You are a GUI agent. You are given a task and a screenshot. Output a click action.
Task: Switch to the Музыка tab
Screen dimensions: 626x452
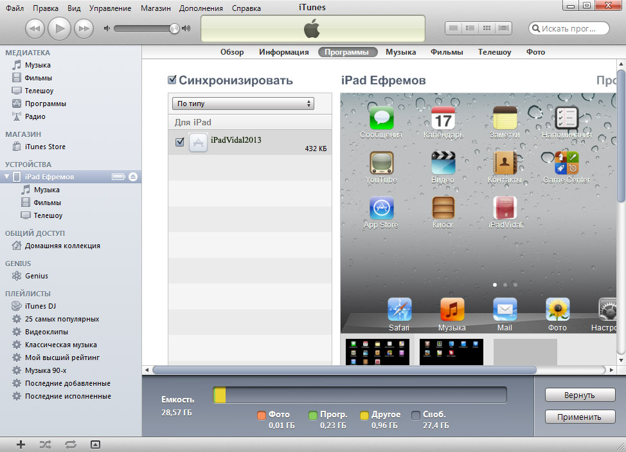tap(400, 52)
